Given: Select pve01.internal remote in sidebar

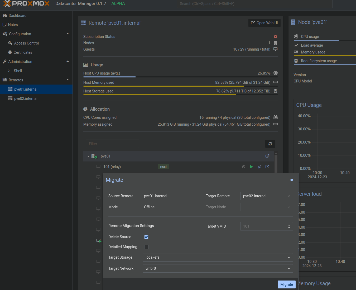Looking at the screenshot, I should 36,89.
